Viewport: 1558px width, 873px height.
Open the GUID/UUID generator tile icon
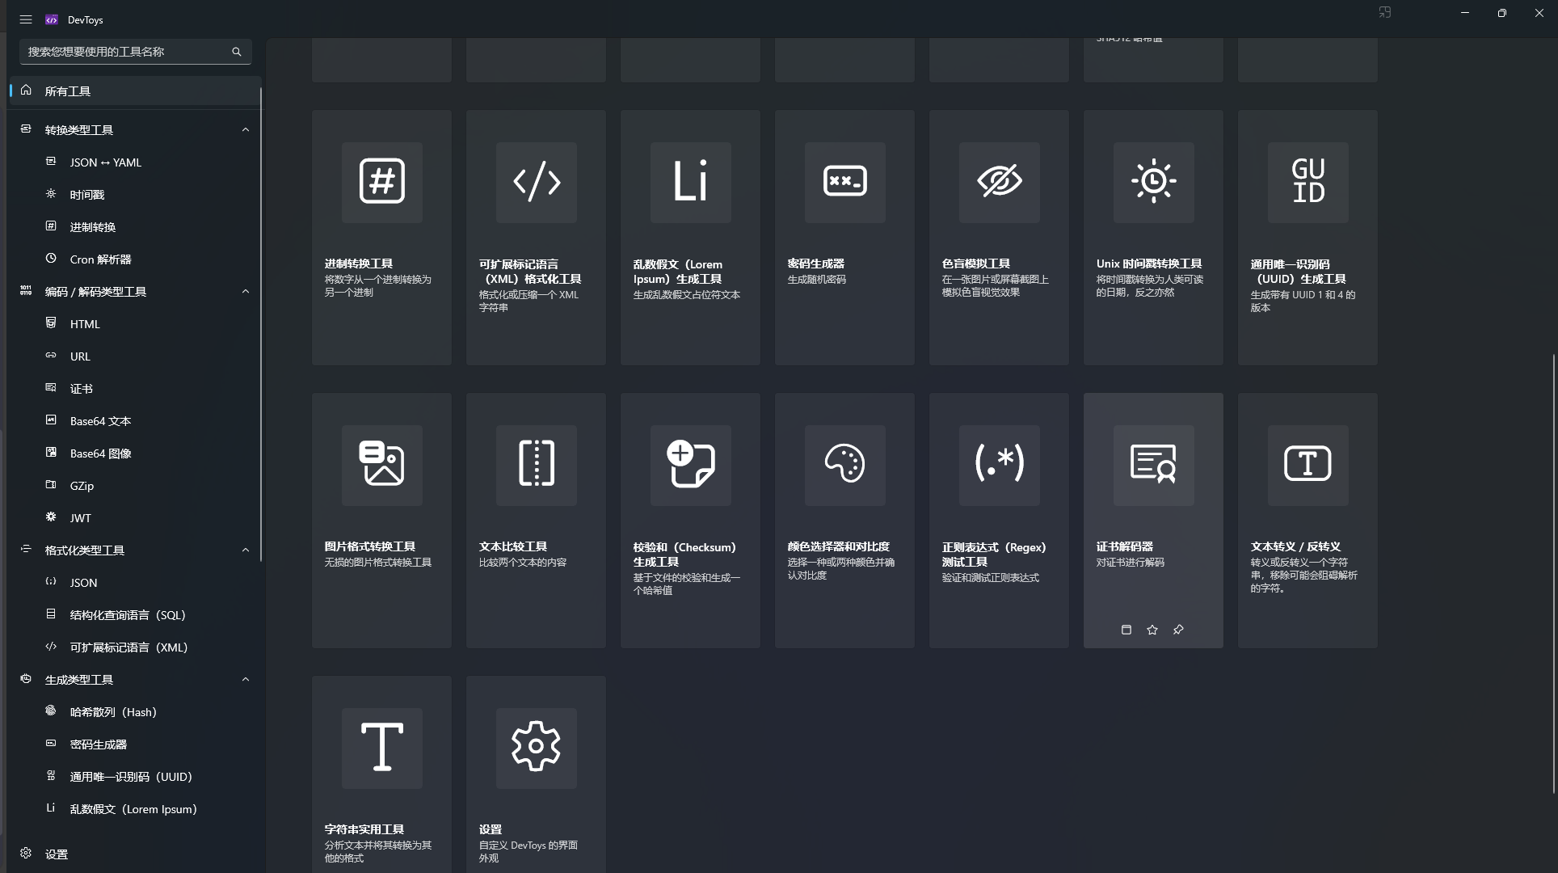click(x=1307, y=182)
